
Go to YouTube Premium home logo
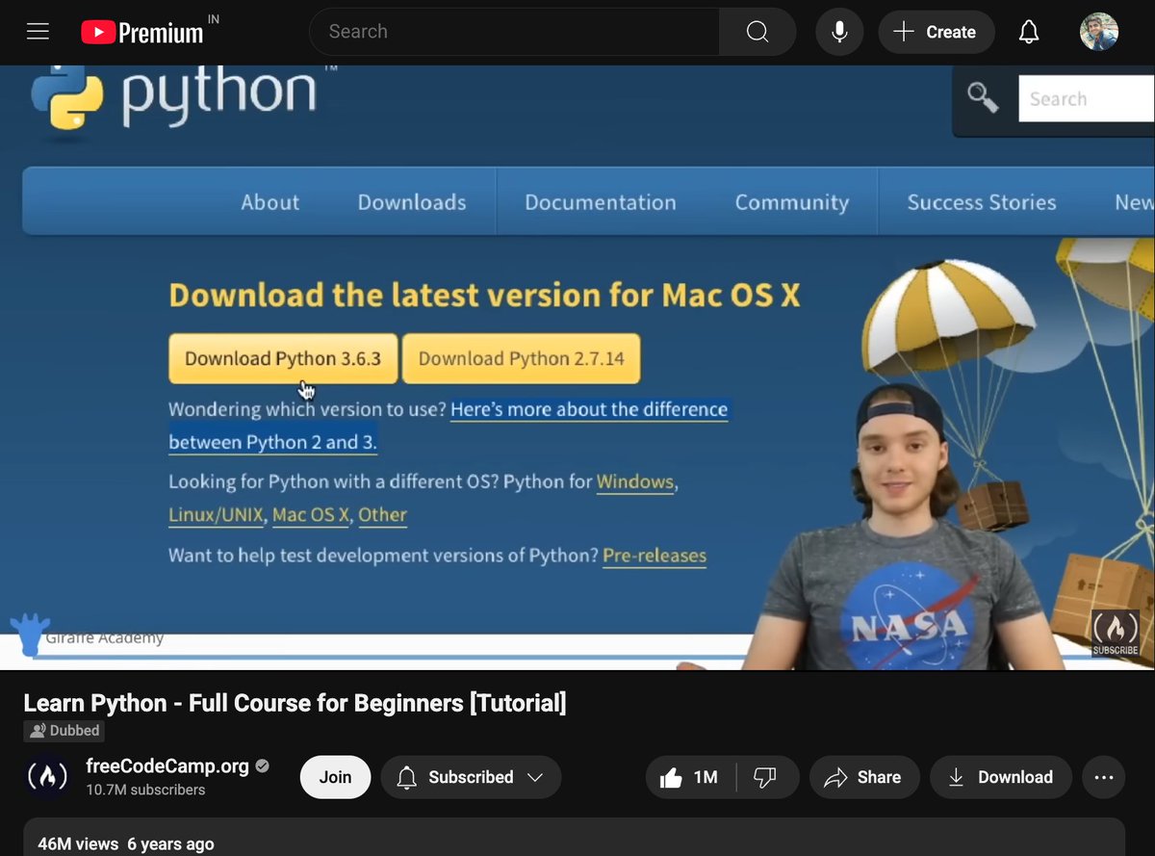coord(142,33)
